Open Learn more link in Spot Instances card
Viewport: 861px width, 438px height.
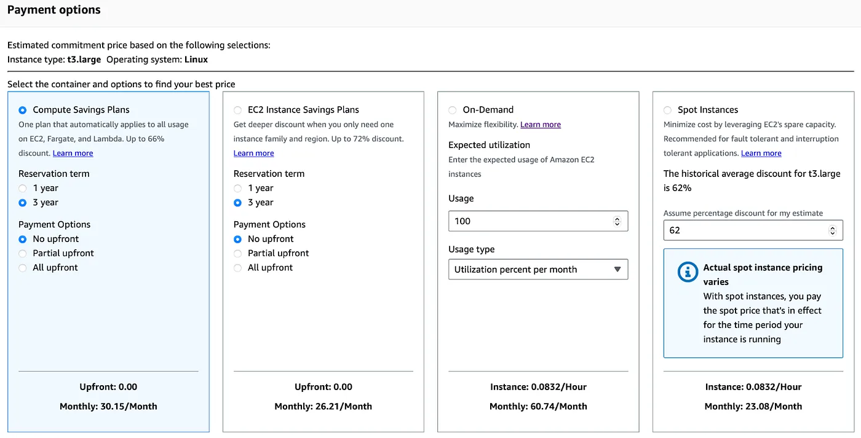point(761,153)
